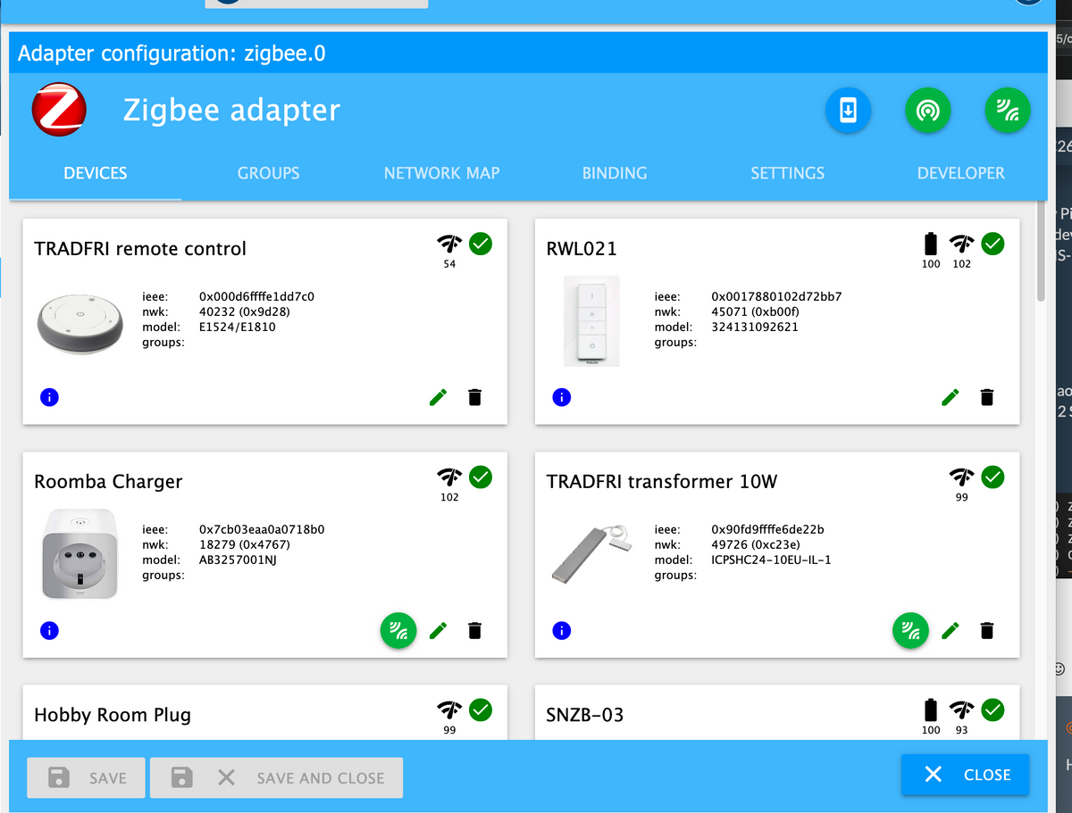Open info for Roomba Charger
The width and height of the screenshot is (1072, 813).
coord(50,631)
